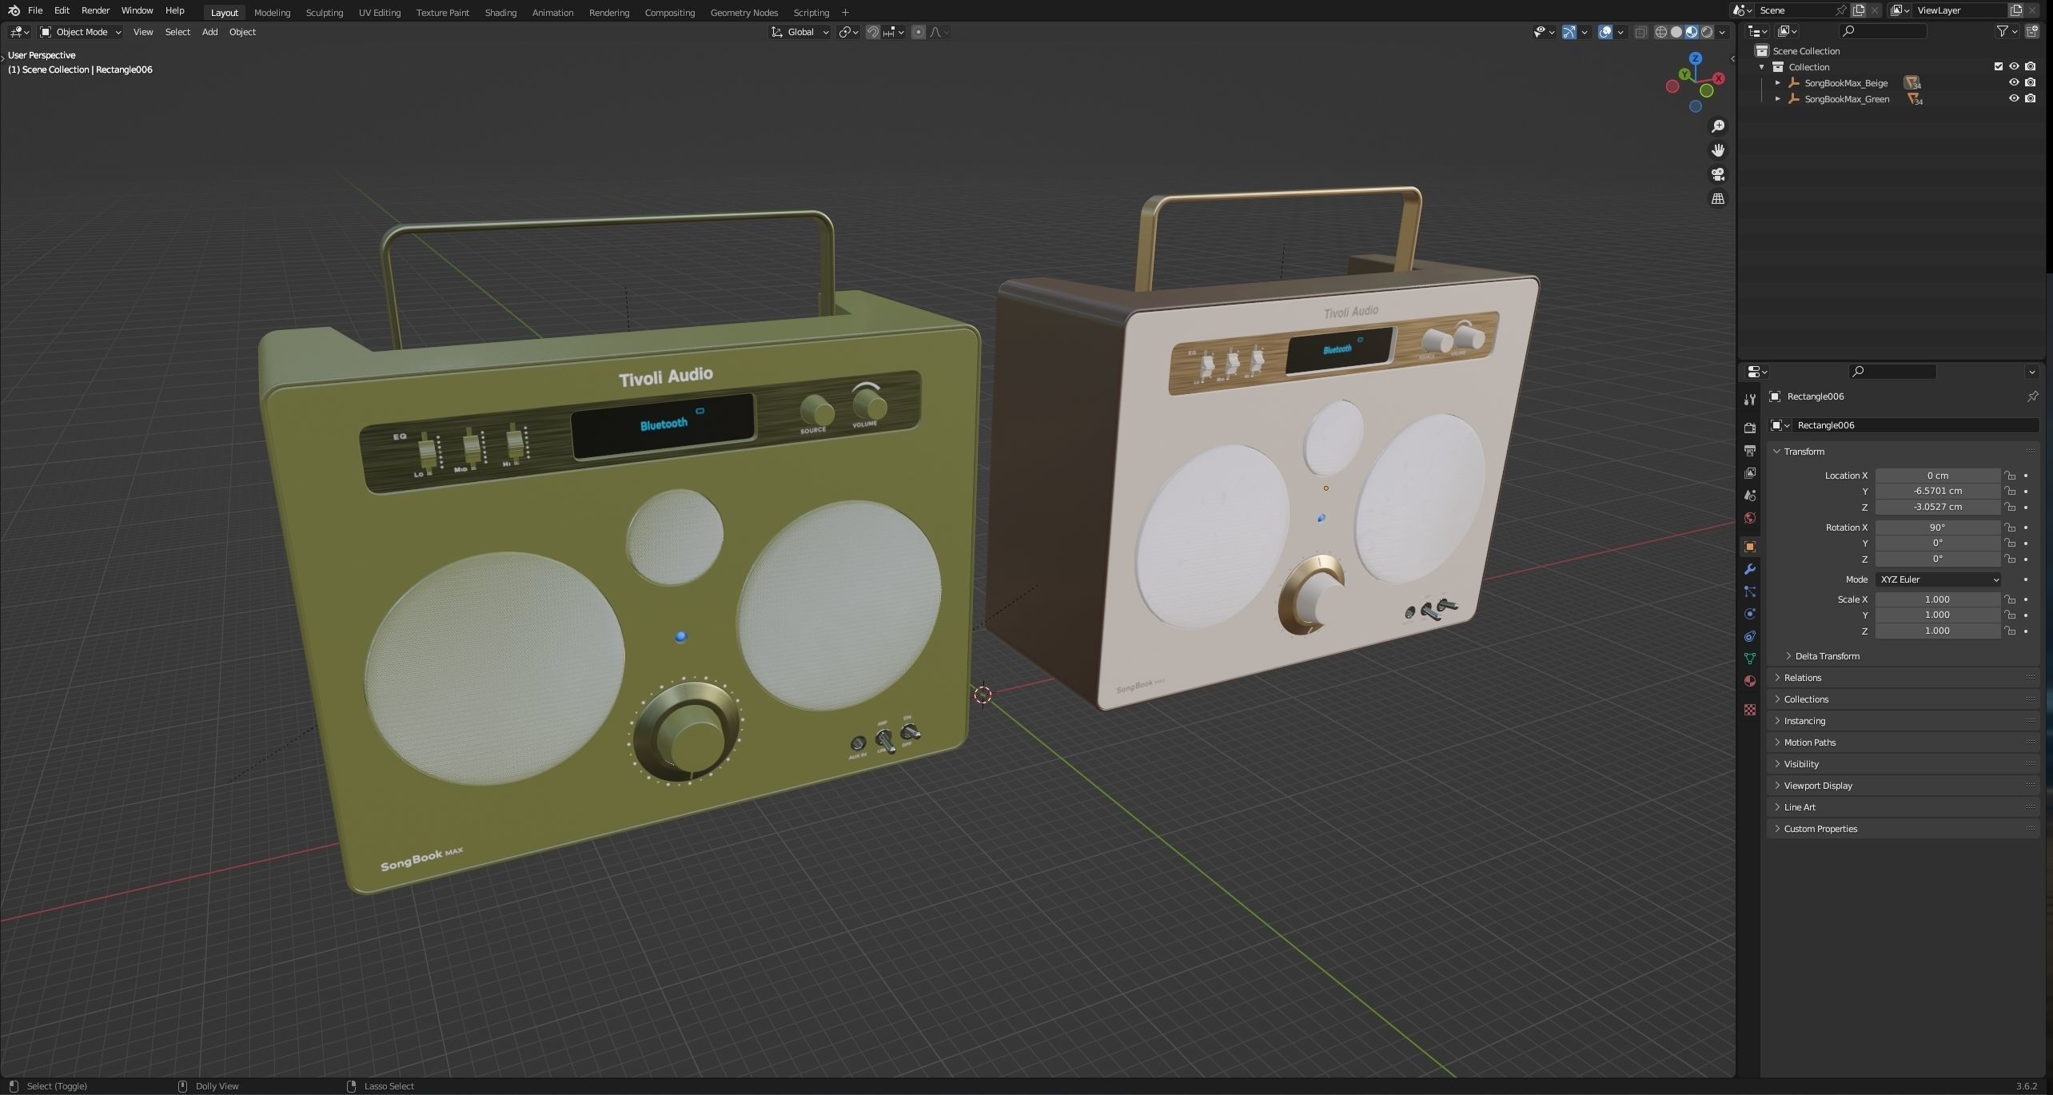Toggle X-ray mode
The image size is (2053, 1095).
1640,32
